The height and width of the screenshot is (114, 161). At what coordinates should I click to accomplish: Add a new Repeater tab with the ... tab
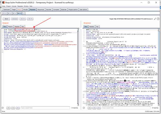[24, 13]
